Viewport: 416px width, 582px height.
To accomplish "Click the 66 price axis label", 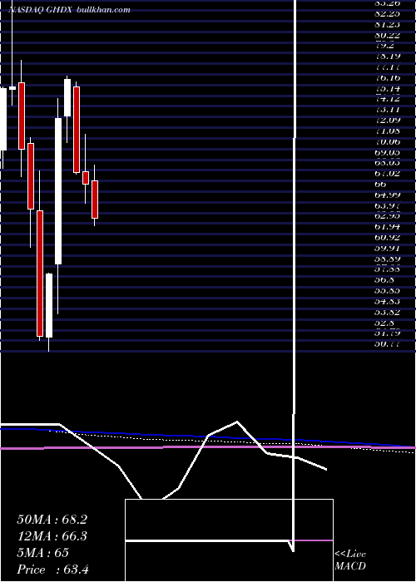I will pos(381,184).
